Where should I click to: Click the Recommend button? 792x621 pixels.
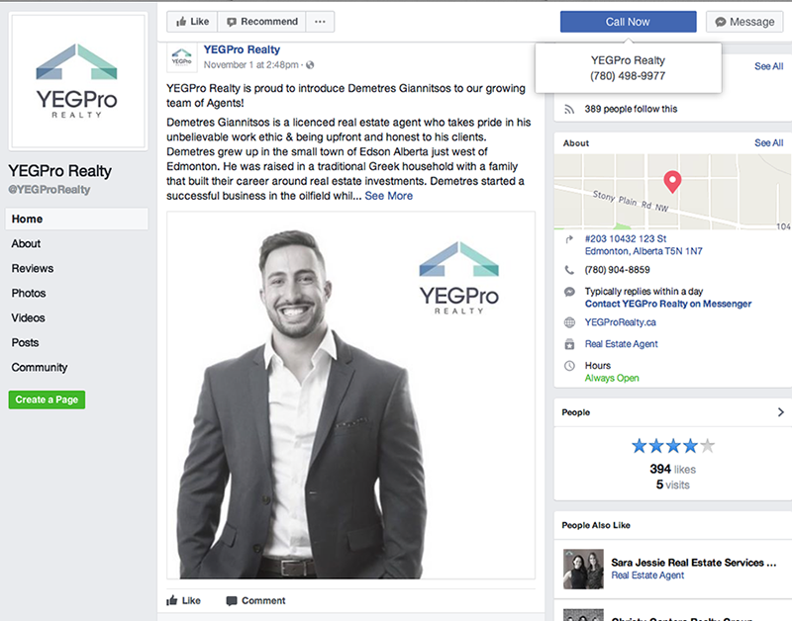[261, 22]
